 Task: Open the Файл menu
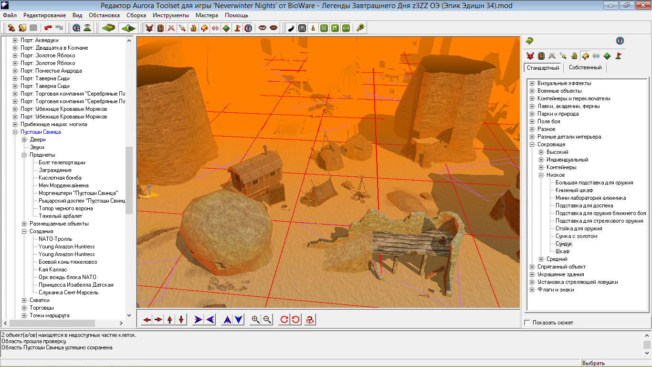[x=10, y=15]
